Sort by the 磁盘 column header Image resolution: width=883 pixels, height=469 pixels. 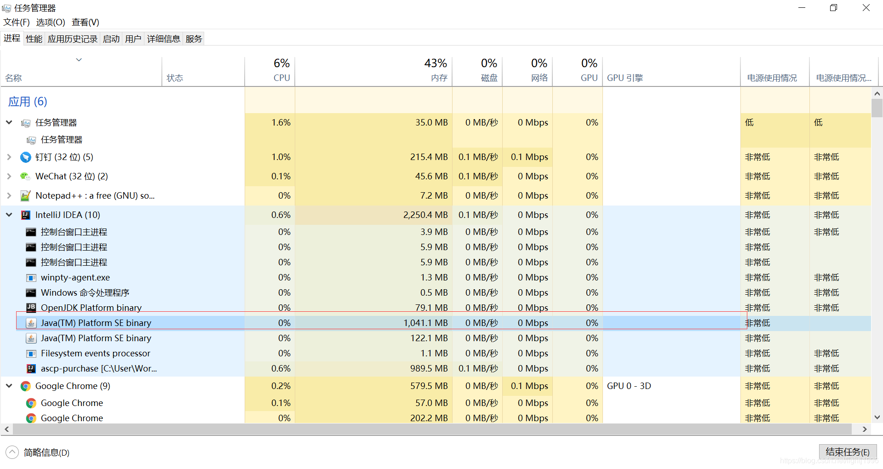click(477, 71)
